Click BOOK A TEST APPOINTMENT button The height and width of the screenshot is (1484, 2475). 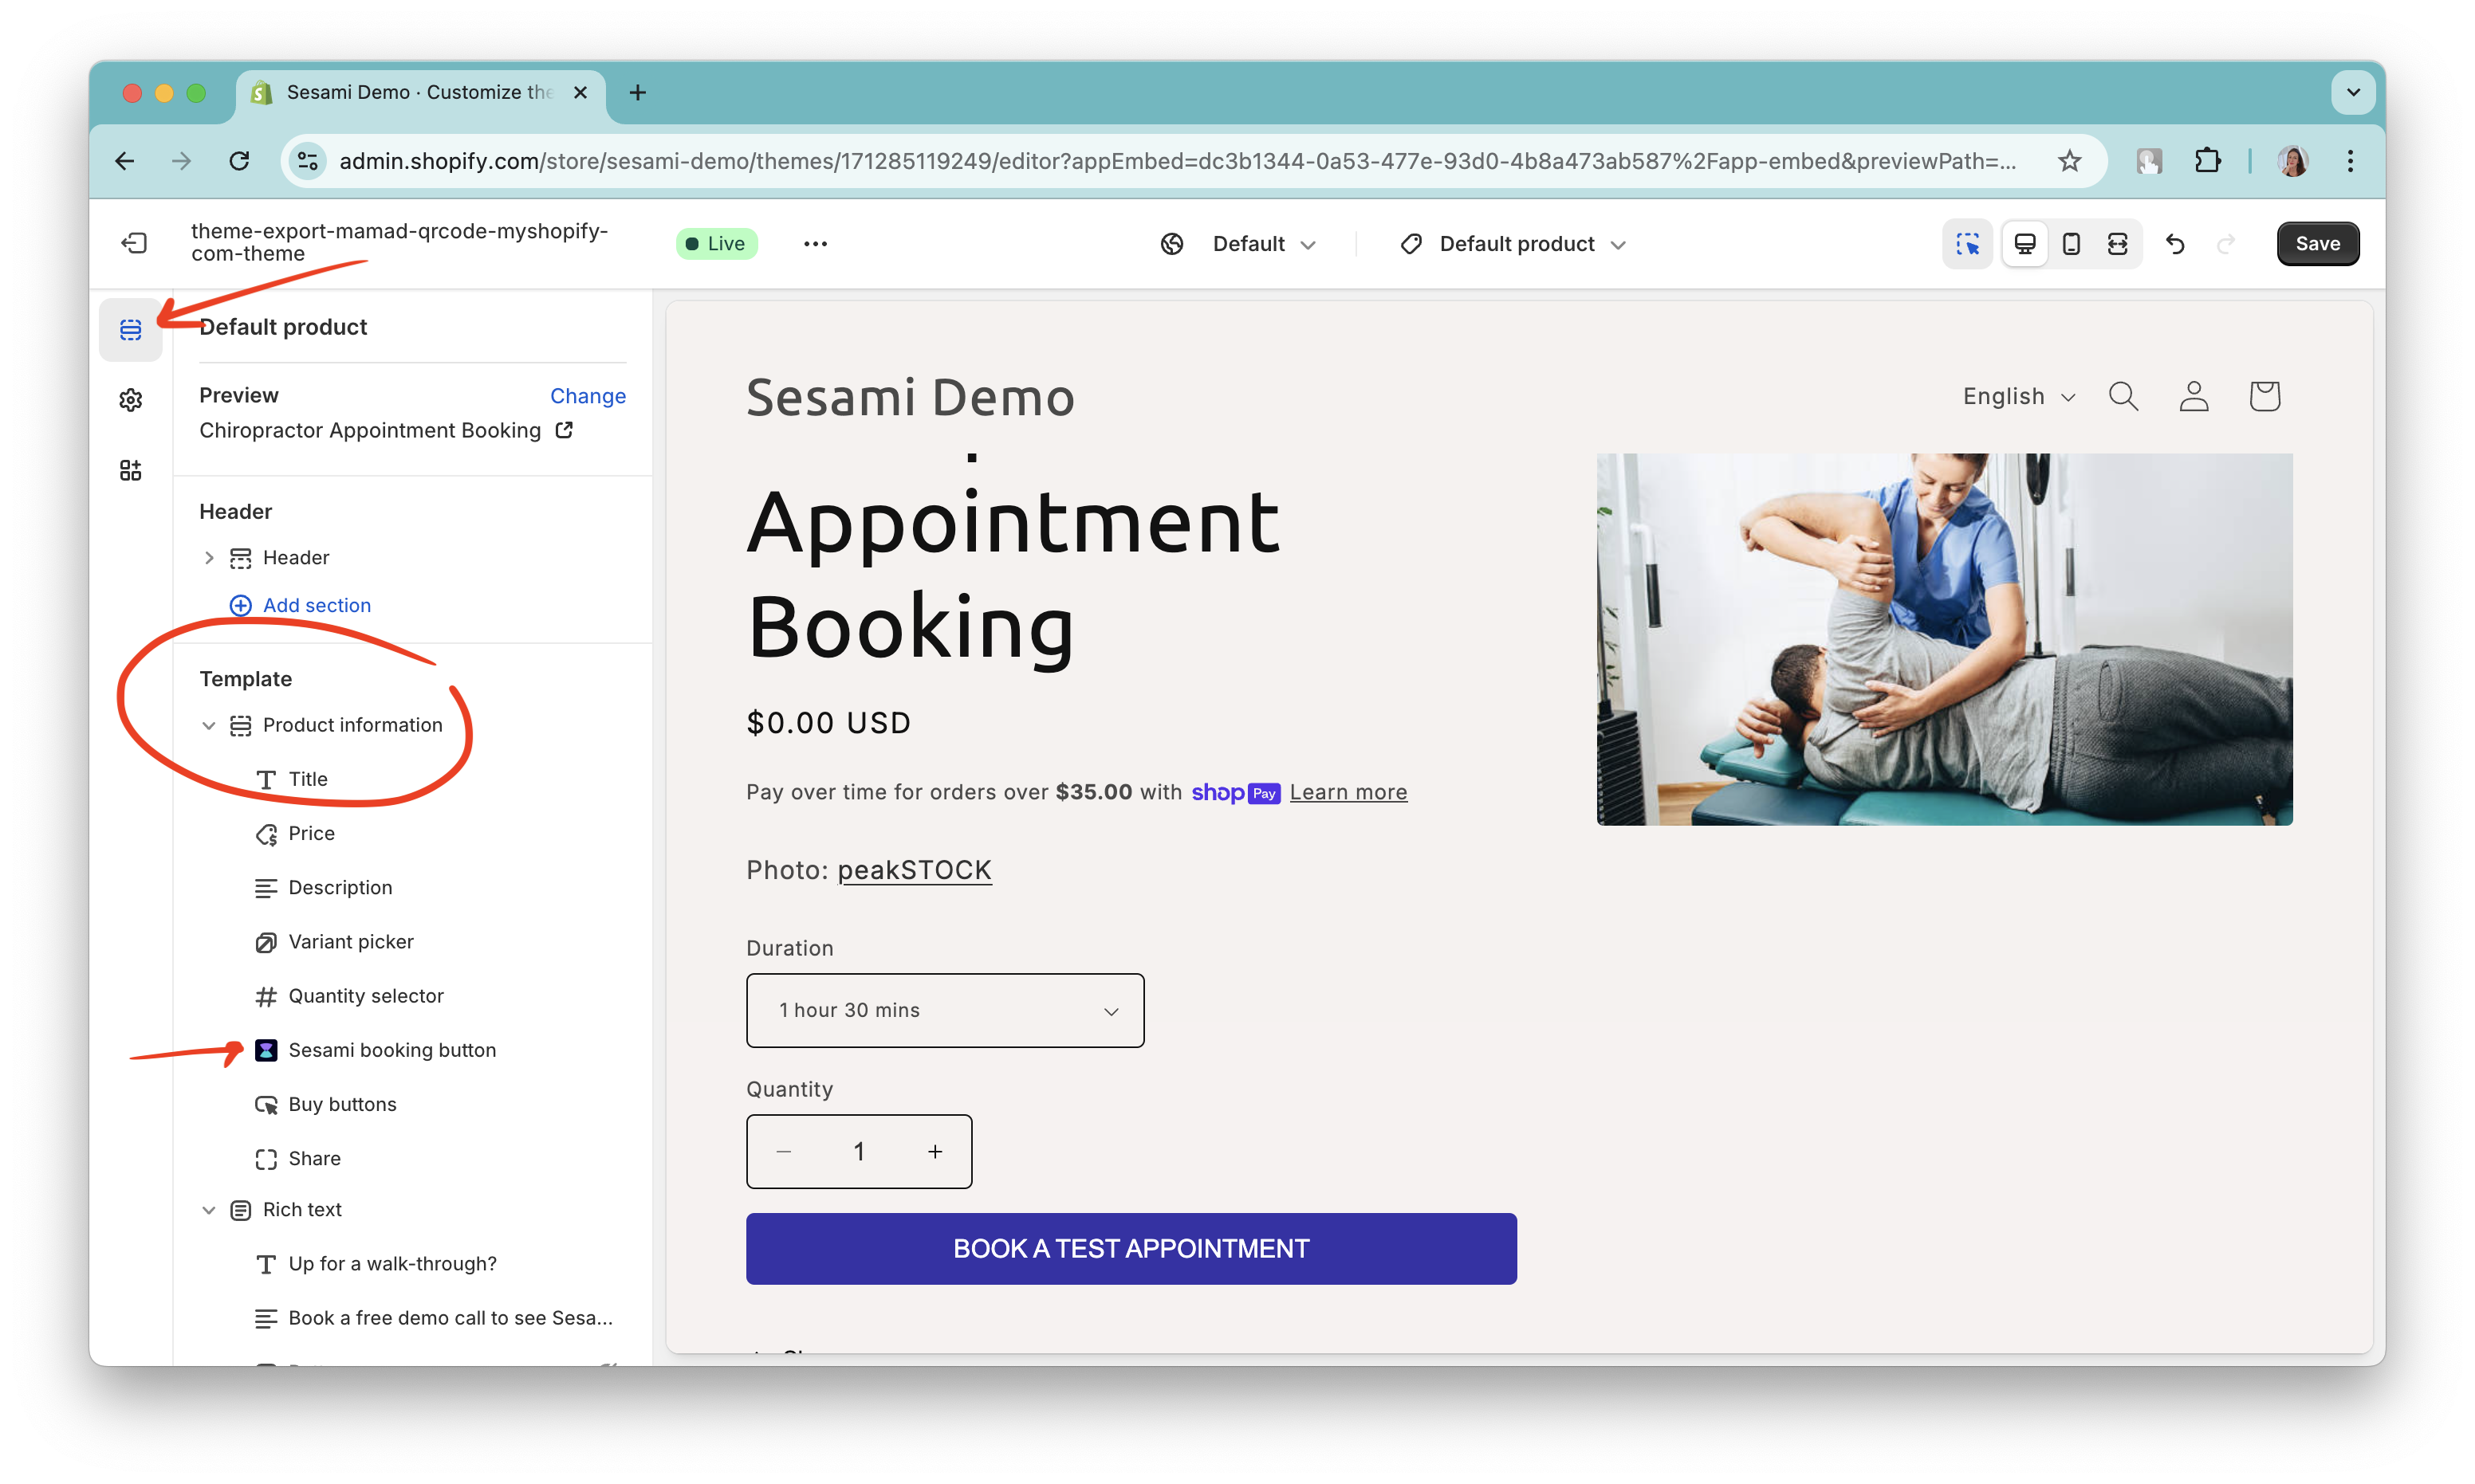1131,1248
